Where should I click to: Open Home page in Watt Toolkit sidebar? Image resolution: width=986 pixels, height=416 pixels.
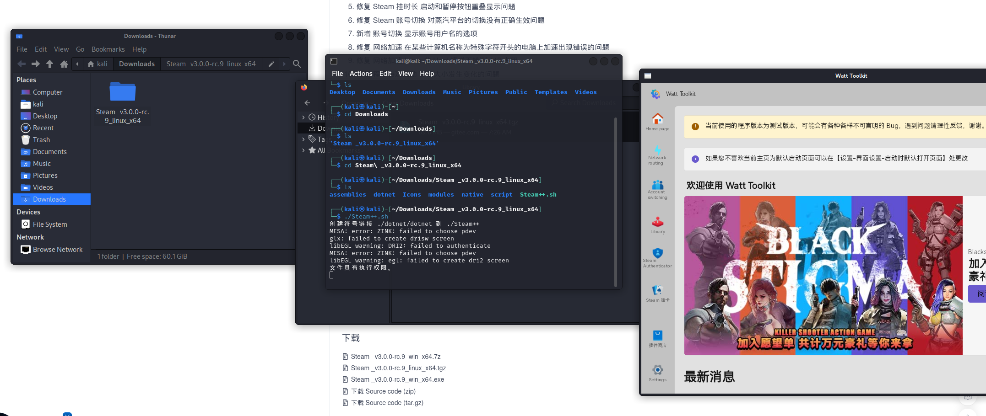[657, 122]
